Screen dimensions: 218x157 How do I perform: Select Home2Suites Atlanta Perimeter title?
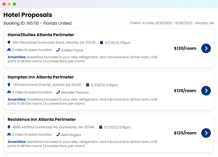pyautogui.click(x=41, y=35)
